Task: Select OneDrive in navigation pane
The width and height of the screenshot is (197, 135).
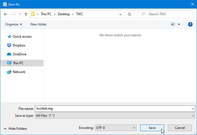Action: tap(19, 54)
